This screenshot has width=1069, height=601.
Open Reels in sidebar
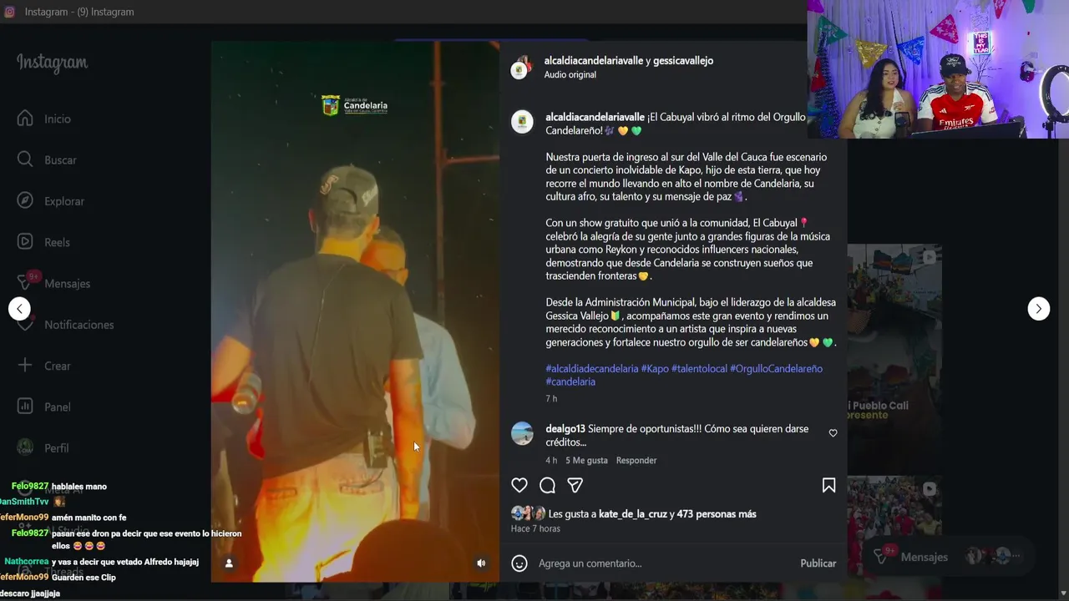click(56, 242)
